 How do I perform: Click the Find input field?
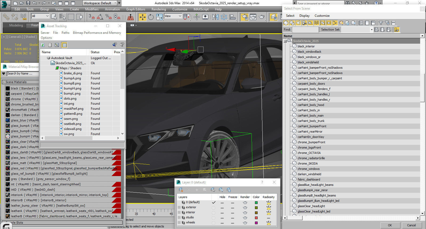(x=305, y=30)
